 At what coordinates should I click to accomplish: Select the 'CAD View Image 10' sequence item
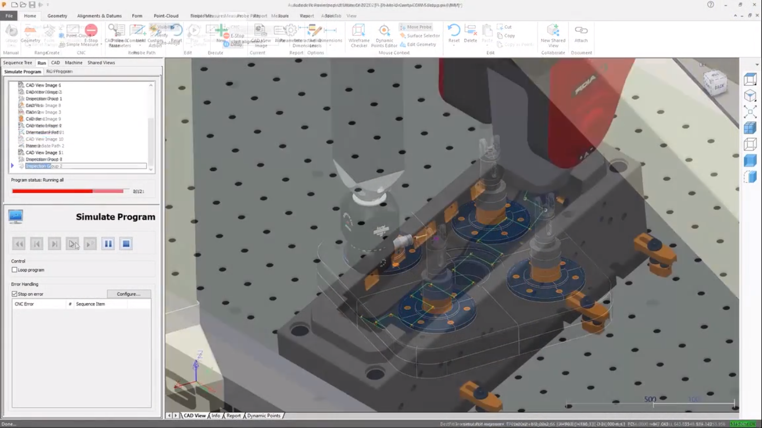pyautogui.click(x=45, y=139)
